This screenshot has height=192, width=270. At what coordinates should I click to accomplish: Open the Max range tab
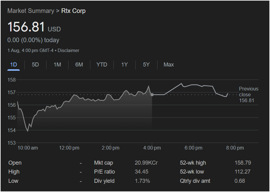point(169,65)
